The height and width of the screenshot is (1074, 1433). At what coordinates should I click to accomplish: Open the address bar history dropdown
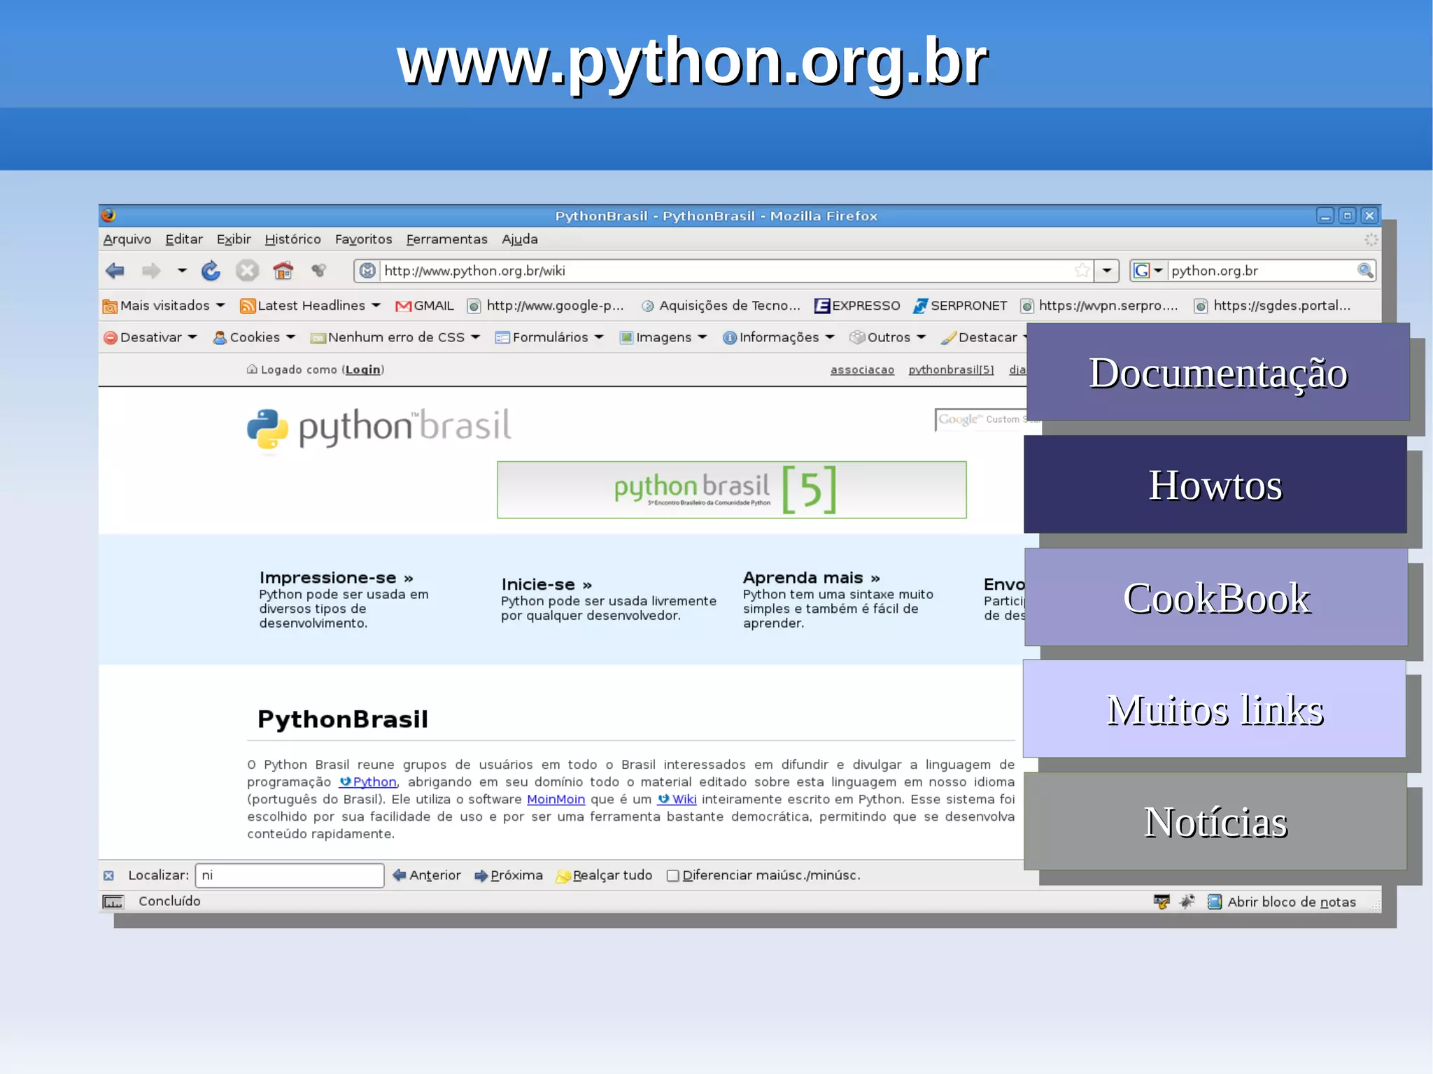[x=1107, y=271]
